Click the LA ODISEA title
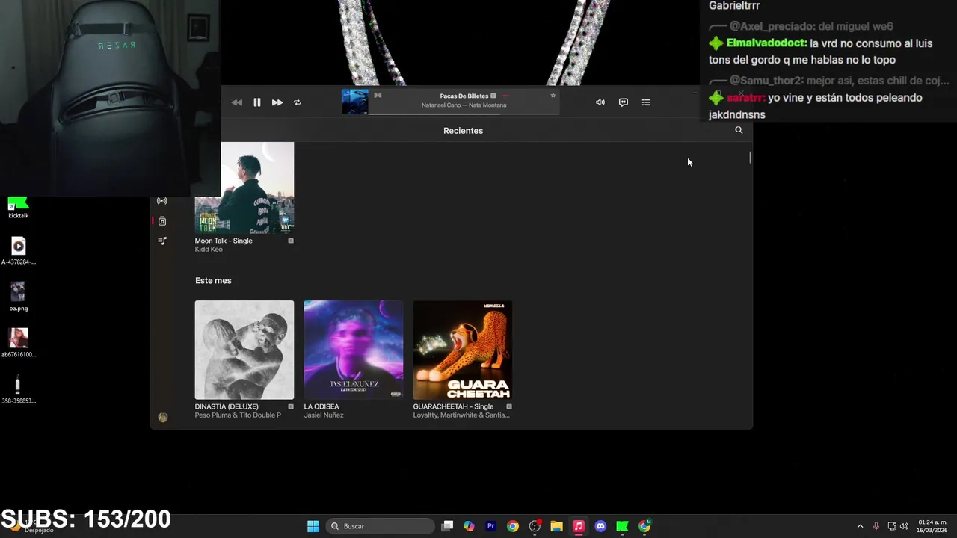Viewport: 957px width, 538px height. pyautogui.click(x=321, y=406)
